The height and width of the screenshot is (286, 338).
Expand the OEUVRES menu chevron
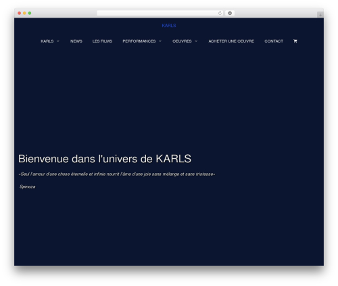click(x=196, y=41)
